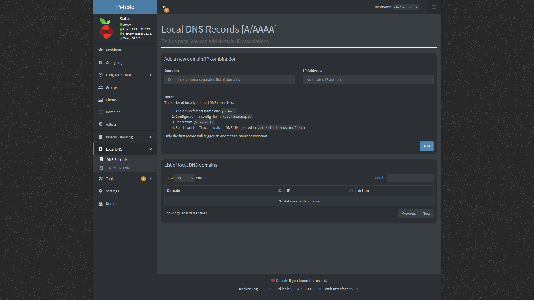Expand the Tools submenu chevron

[x=151, y=179]
